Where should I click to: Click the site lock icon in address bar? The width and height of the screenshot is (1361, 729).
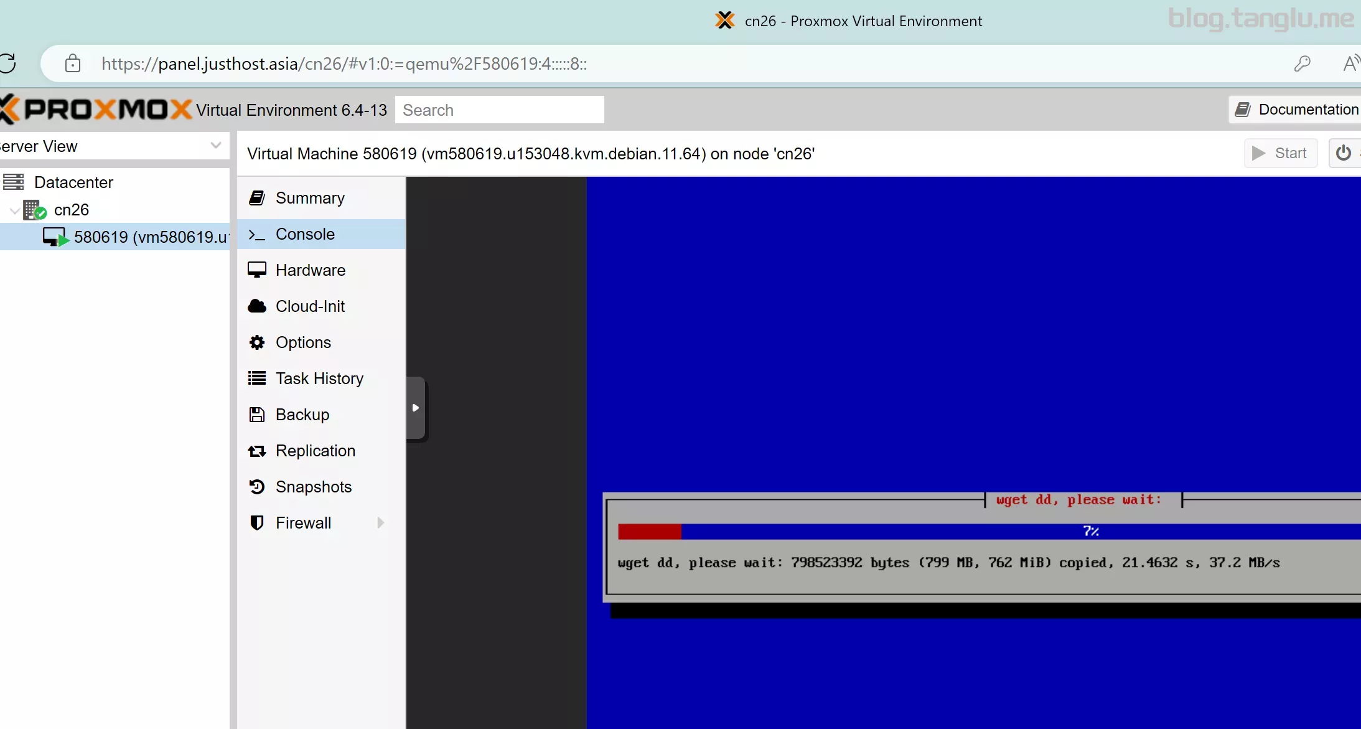click(73, 63)
